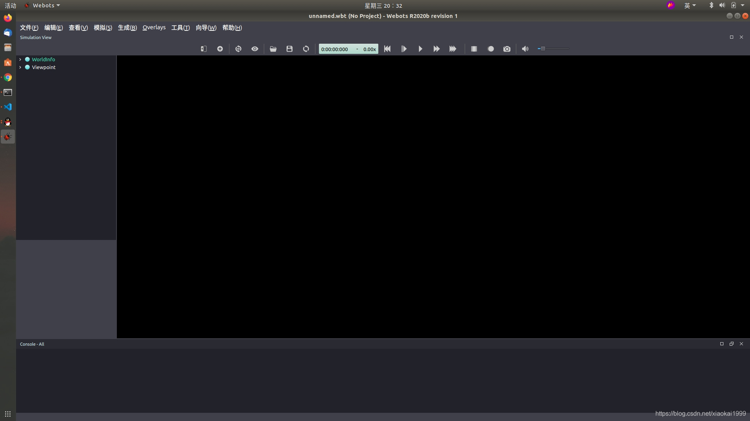Open Thunderbird mail from the dock
Image resolution: width=750 pixels, height=421 pixels.
[8, 33]
